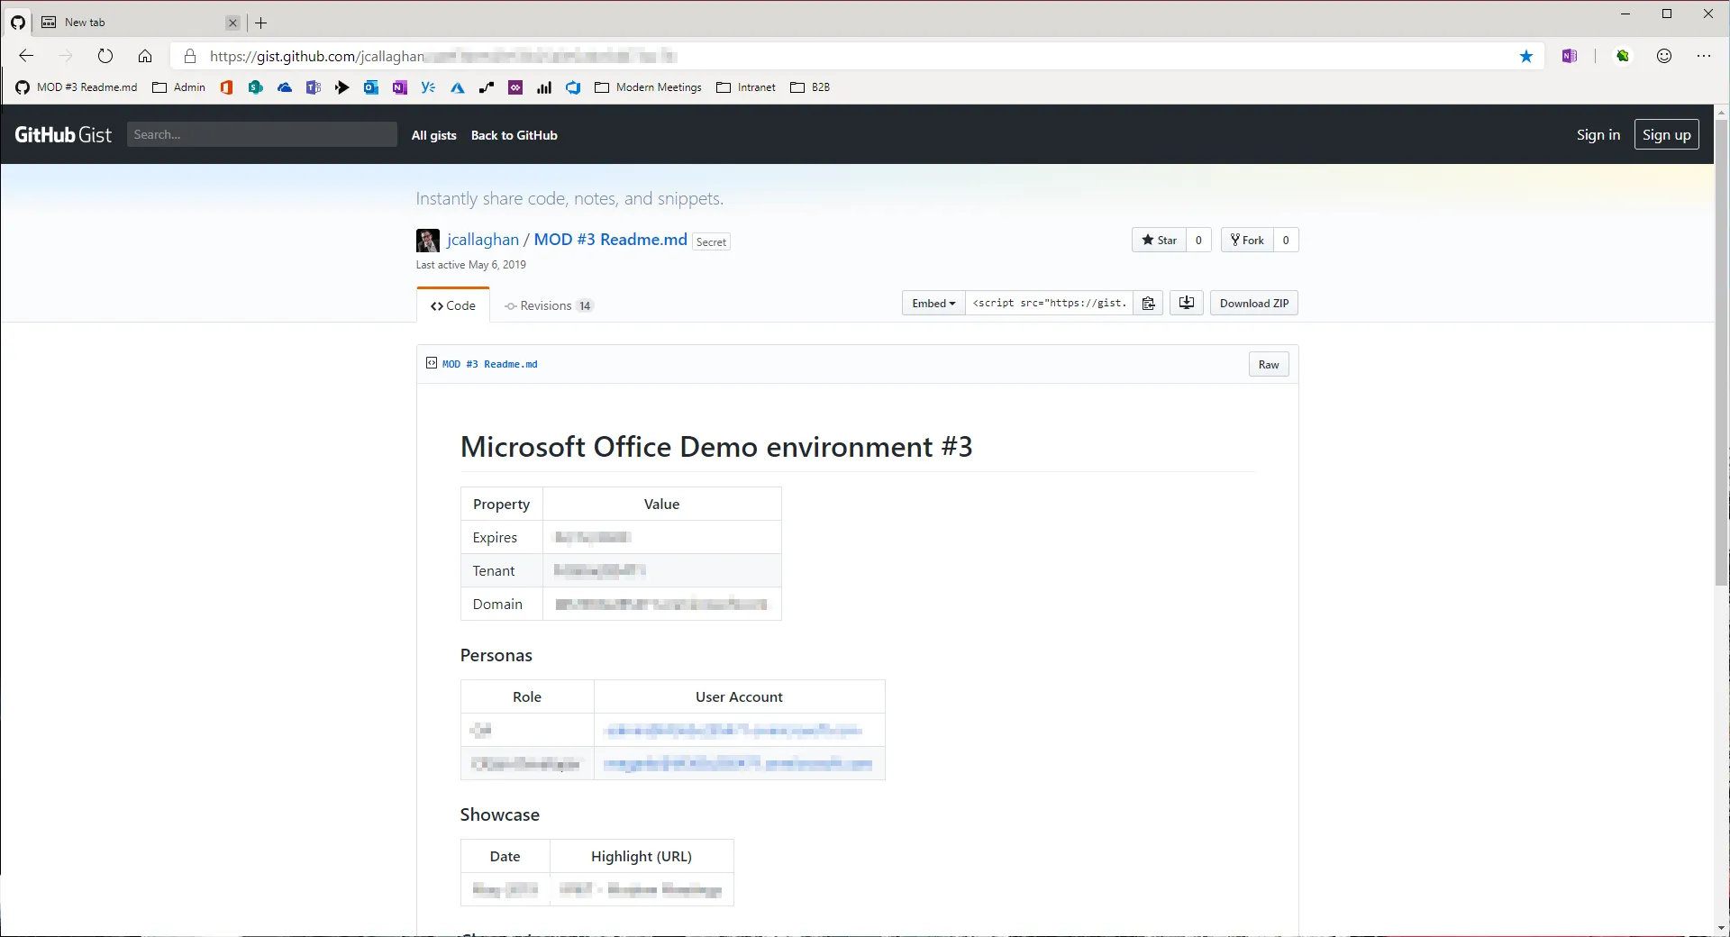Screen dimensions: 1730x937
Task: Click the Office bookmark icon
Action: (227, 87)
